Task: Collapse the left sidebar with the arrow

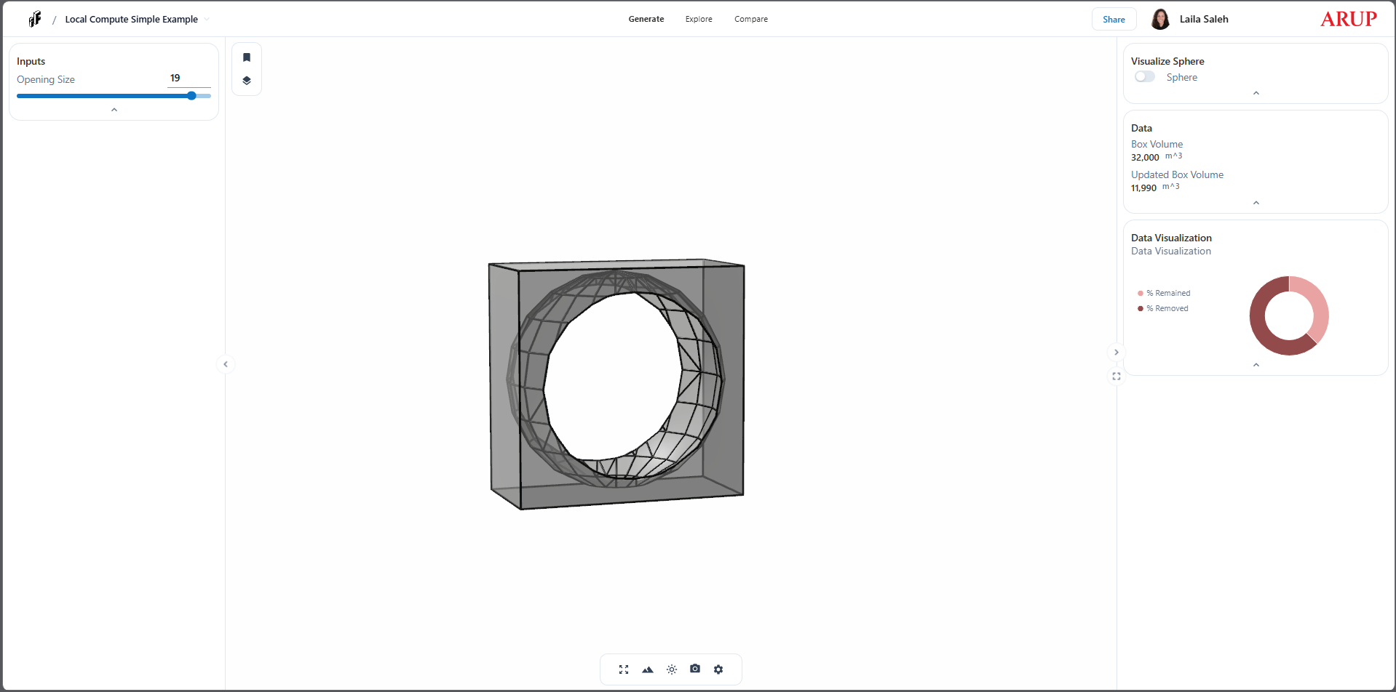Action: [x=226, y=364]
